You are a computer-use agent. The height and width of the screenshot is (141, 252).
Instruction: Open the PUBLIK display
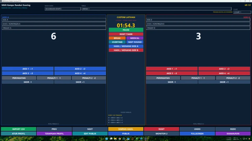click(126, 133)
